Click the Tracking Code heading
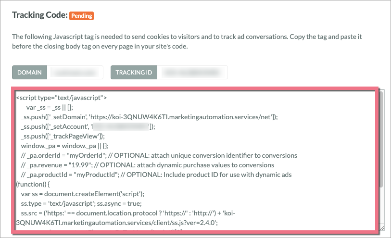 [x=39, y=15]
